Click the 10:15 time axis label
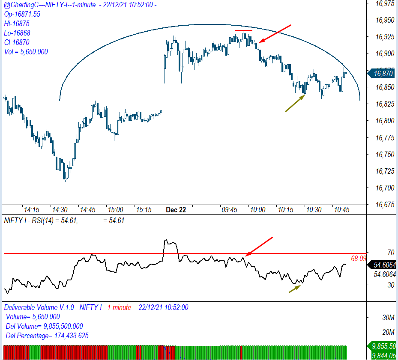The height and width of the screenshot is (360, 398). pos(286,210)
